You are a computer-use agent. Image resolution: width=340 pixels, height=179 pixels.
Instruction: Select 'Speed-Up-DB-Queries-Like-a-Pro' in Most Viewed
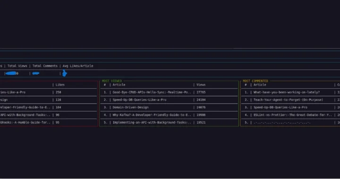(139, 100)
